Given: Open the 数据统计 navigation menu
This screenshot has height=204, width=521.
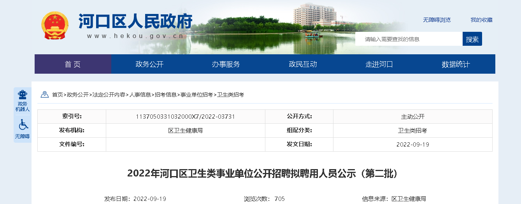Looking at the screenshot, I should click(x=456, y=64).
